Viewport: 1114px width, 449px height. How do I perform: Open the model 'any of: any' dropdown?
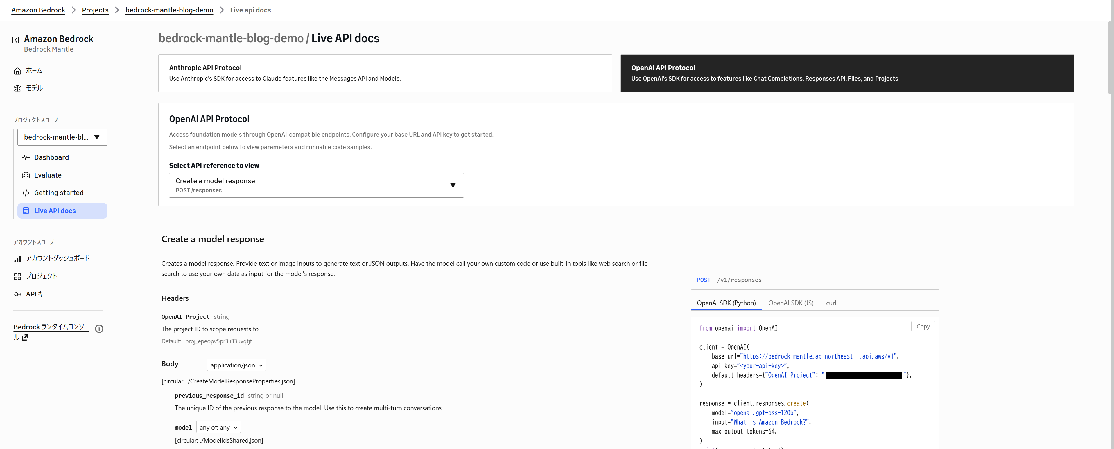coord(218,427)
